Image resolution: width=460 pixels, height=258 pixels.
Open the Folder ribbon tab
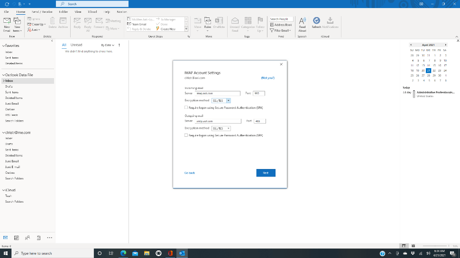pyautogui.click(x=64, y=12)
